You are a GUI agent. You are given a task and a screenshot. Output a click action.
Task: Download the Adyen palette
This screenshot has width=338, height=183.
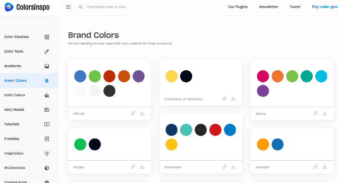142,167
